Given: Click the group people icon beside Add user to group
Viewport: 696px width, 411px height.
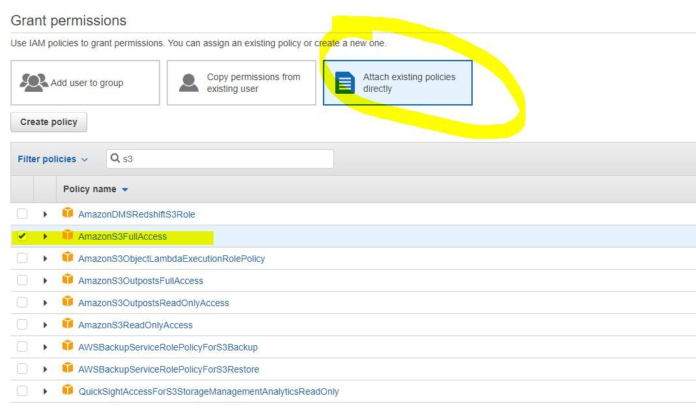Looking at the screenshot, I should tap(34, 83).
